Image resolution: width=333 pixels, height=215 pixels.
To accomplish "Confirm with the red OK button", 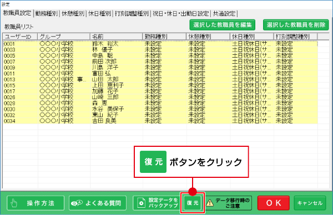I will pos(274,203).
